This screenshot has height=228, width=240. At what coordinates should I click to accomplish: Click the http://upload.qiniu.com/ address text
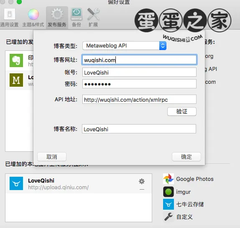click(58, 188)
